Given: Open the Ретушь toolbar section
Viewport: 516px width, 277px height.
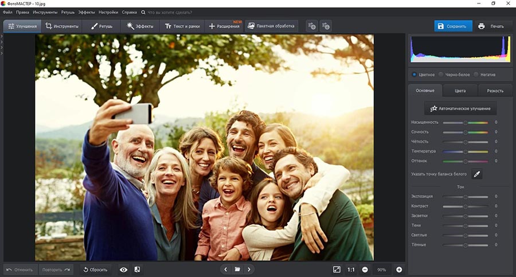Looking at the screenshot, I should pyautogui.click(x=101, y=26).
